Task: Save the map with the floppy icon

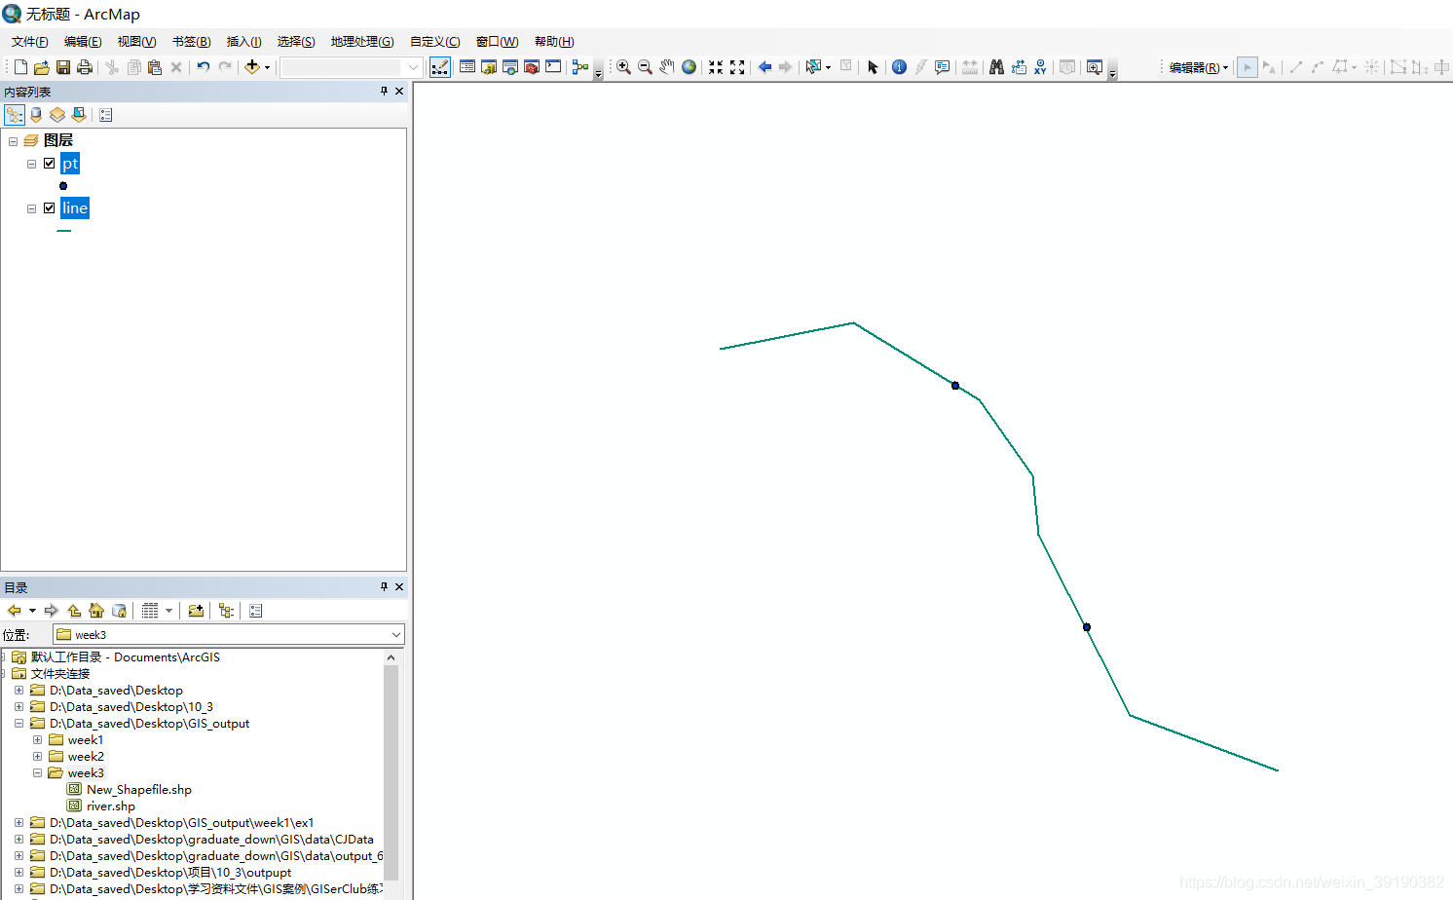Action: [x=63, y=67]
